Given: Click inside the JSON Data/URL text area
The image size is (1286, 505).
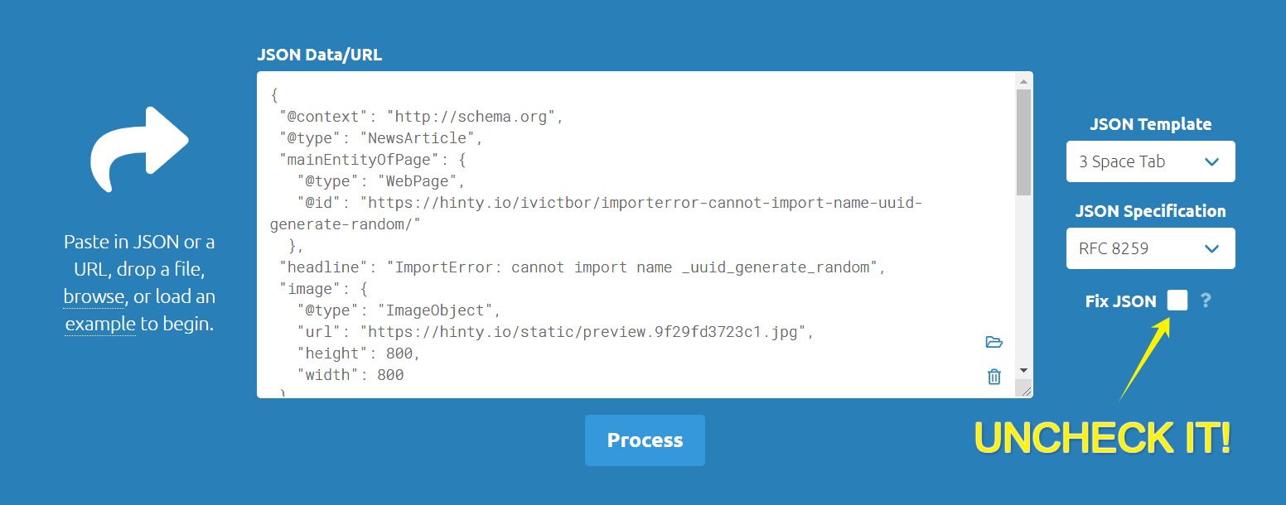Looking at the screenshot, I should pyautogui.click(x=636, y=234).
